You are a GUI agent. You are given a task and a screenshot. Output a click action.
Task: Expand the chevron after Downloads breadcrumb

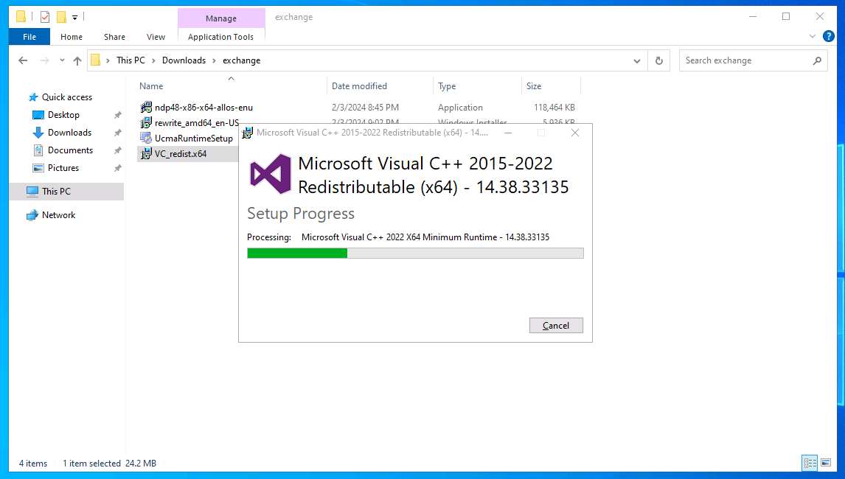point(214,60)
